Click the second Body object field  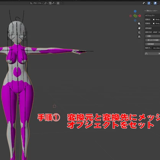(x=156, y=23)
